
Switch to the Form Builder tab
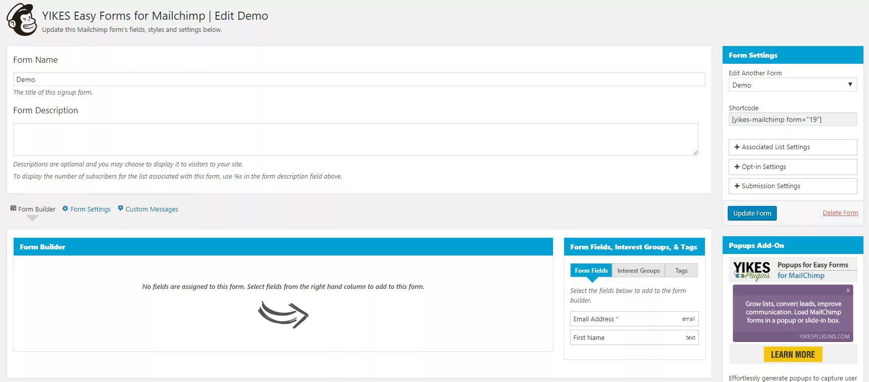[33, 209]
